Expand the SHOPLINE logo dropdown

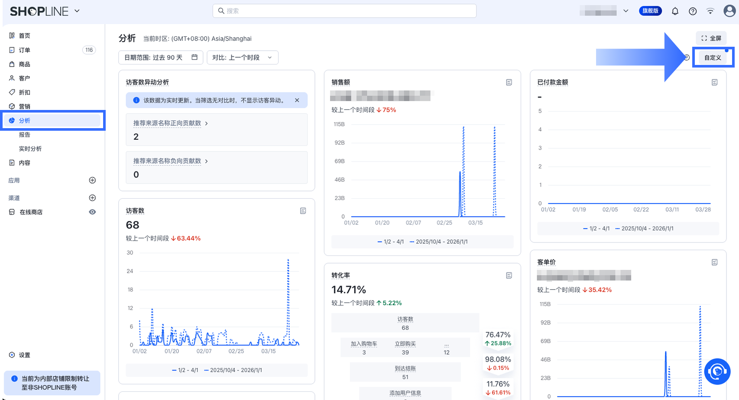pyautogui.click(x=77, y=11)
